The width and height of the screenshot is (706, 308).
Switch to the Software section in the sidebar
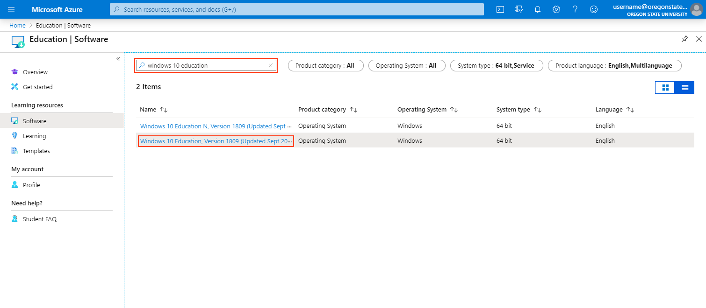tap(35, 120)
